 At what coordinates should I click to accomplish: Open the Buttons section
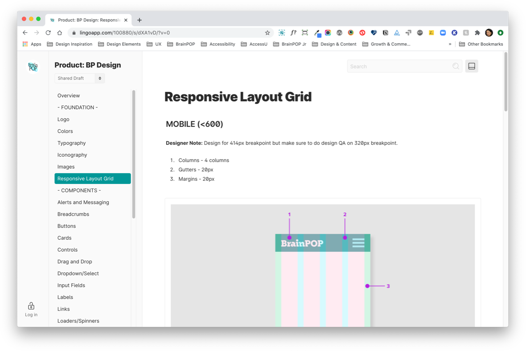pos(66,226)
